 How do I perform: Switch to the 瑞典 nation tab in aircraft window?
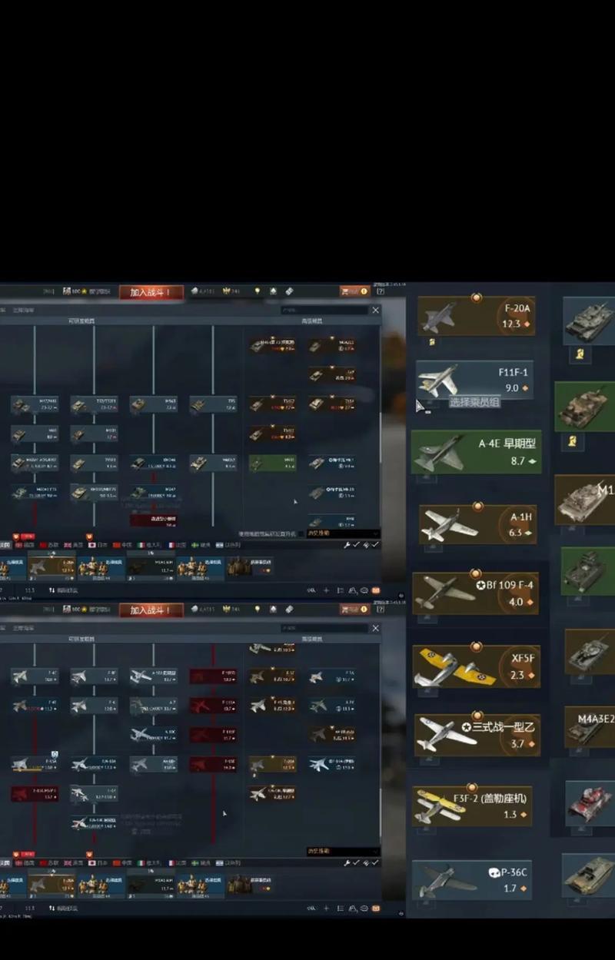coord(201,862)
